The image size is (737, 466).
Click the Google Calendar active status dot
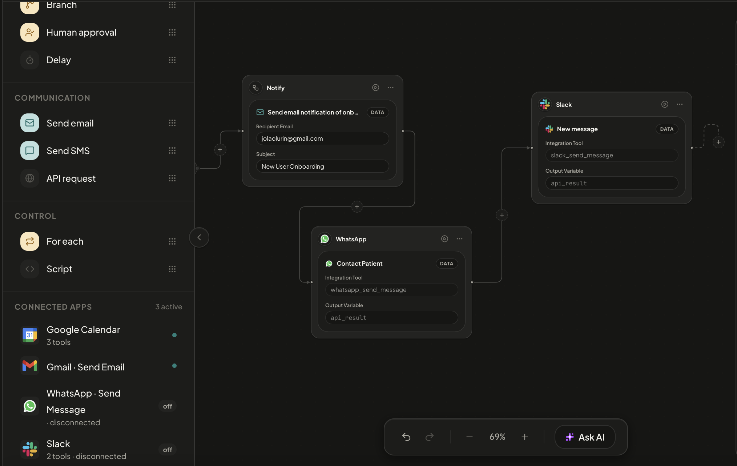click(x=174, y=335)
